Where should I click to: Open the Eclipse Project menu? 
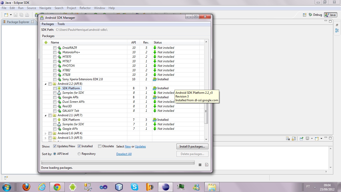point(71,8)
